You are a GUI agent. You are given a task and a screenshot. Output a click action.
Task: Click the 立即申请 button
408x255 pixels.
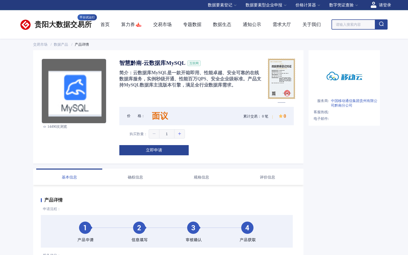click(154, 150)
